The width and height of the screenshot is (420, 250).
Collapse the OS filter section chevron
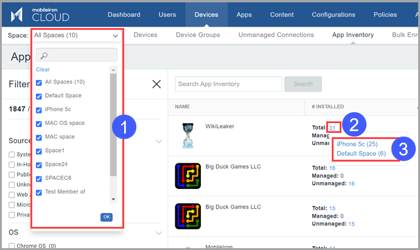point(158,233)
